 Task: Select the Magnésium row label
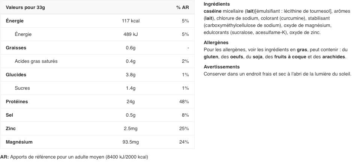coord(19,142)
